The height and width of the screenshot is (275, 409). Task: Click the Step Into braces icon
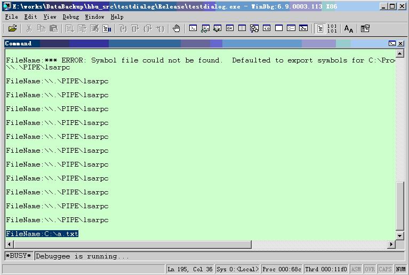click(x=123, y=28)
